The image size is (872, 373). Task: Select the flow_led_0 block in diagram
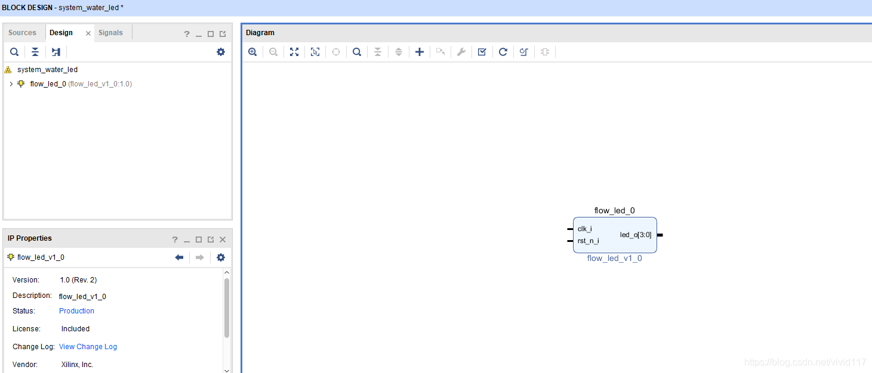tap(615, 235)
